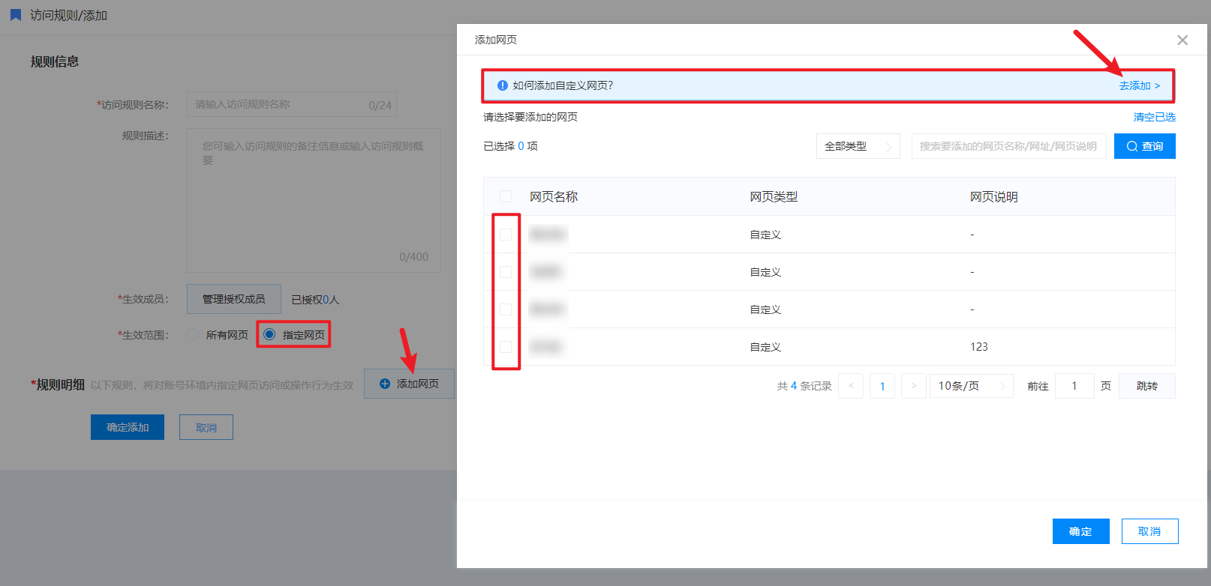Go to next page arrow in pagination
Viewport: 1211px width, 586px height.
tap(913, 386)
